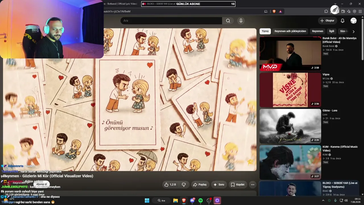Like the video with thumbs up
Viewport: 364px width, 205px height.
[x=170, y=184]
